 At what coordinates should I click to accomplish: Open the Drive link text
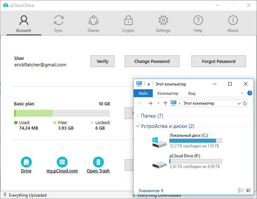tap(26, 171)
